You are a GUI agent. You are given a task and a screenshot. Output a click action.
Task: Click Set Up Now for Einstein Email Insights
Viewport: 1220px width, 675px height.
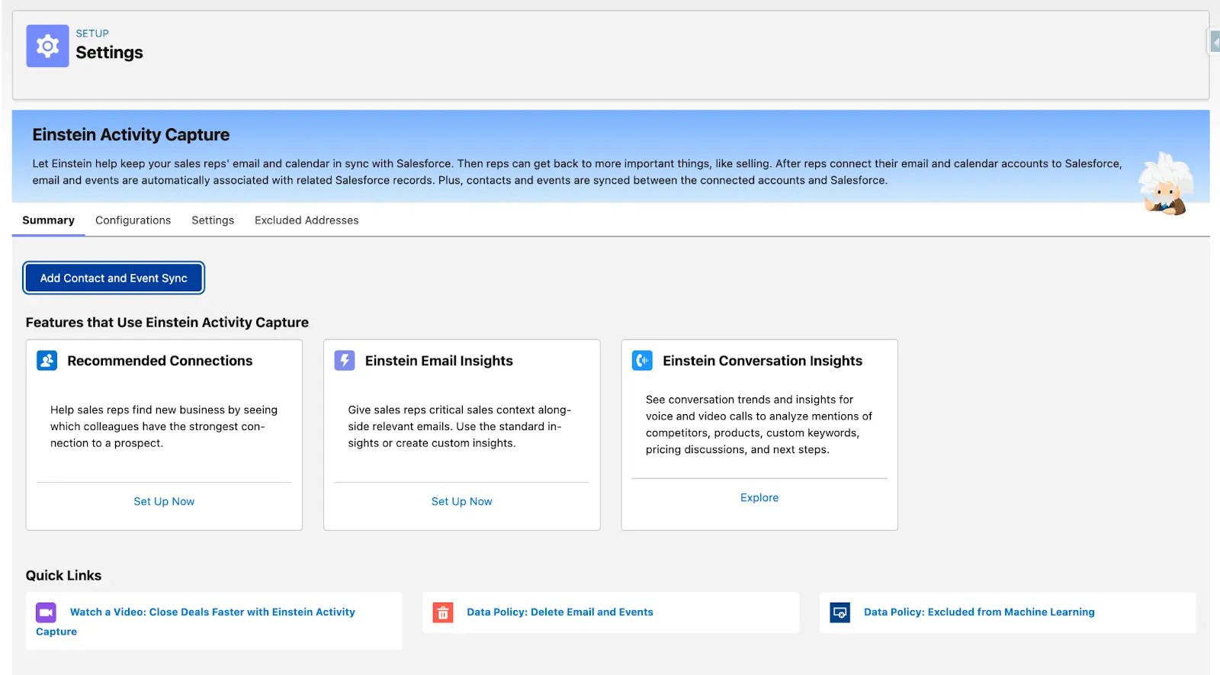tap(461, 501)
